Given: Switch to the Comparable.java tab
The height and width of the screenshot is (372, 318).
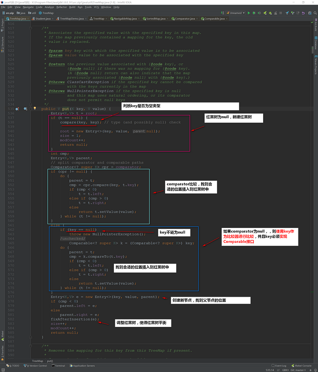Looking at the screenshot, I should [214, 19].
